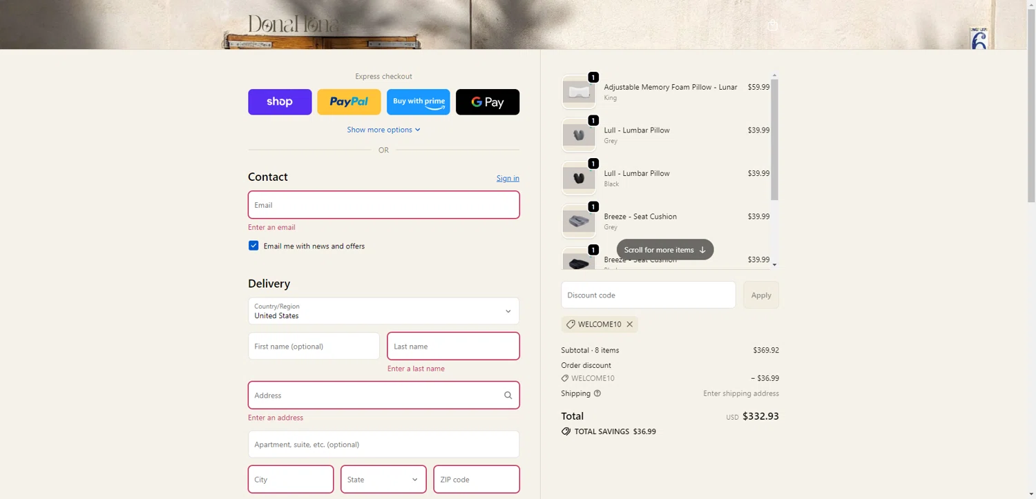The height and width of the screenshot is (499, 1036).
Task: Pay with Shop Pay button
Action: coord(280,101)
